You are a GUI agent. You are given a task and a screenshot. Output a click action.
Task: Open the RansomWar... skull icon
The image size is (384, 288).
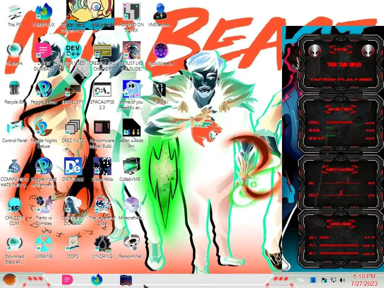pyautogui.click(x=131, y=247)
